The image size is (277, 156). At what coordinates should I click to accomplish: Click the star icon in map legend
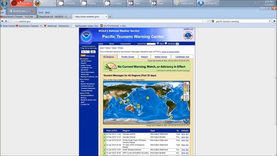coord(186,96)
